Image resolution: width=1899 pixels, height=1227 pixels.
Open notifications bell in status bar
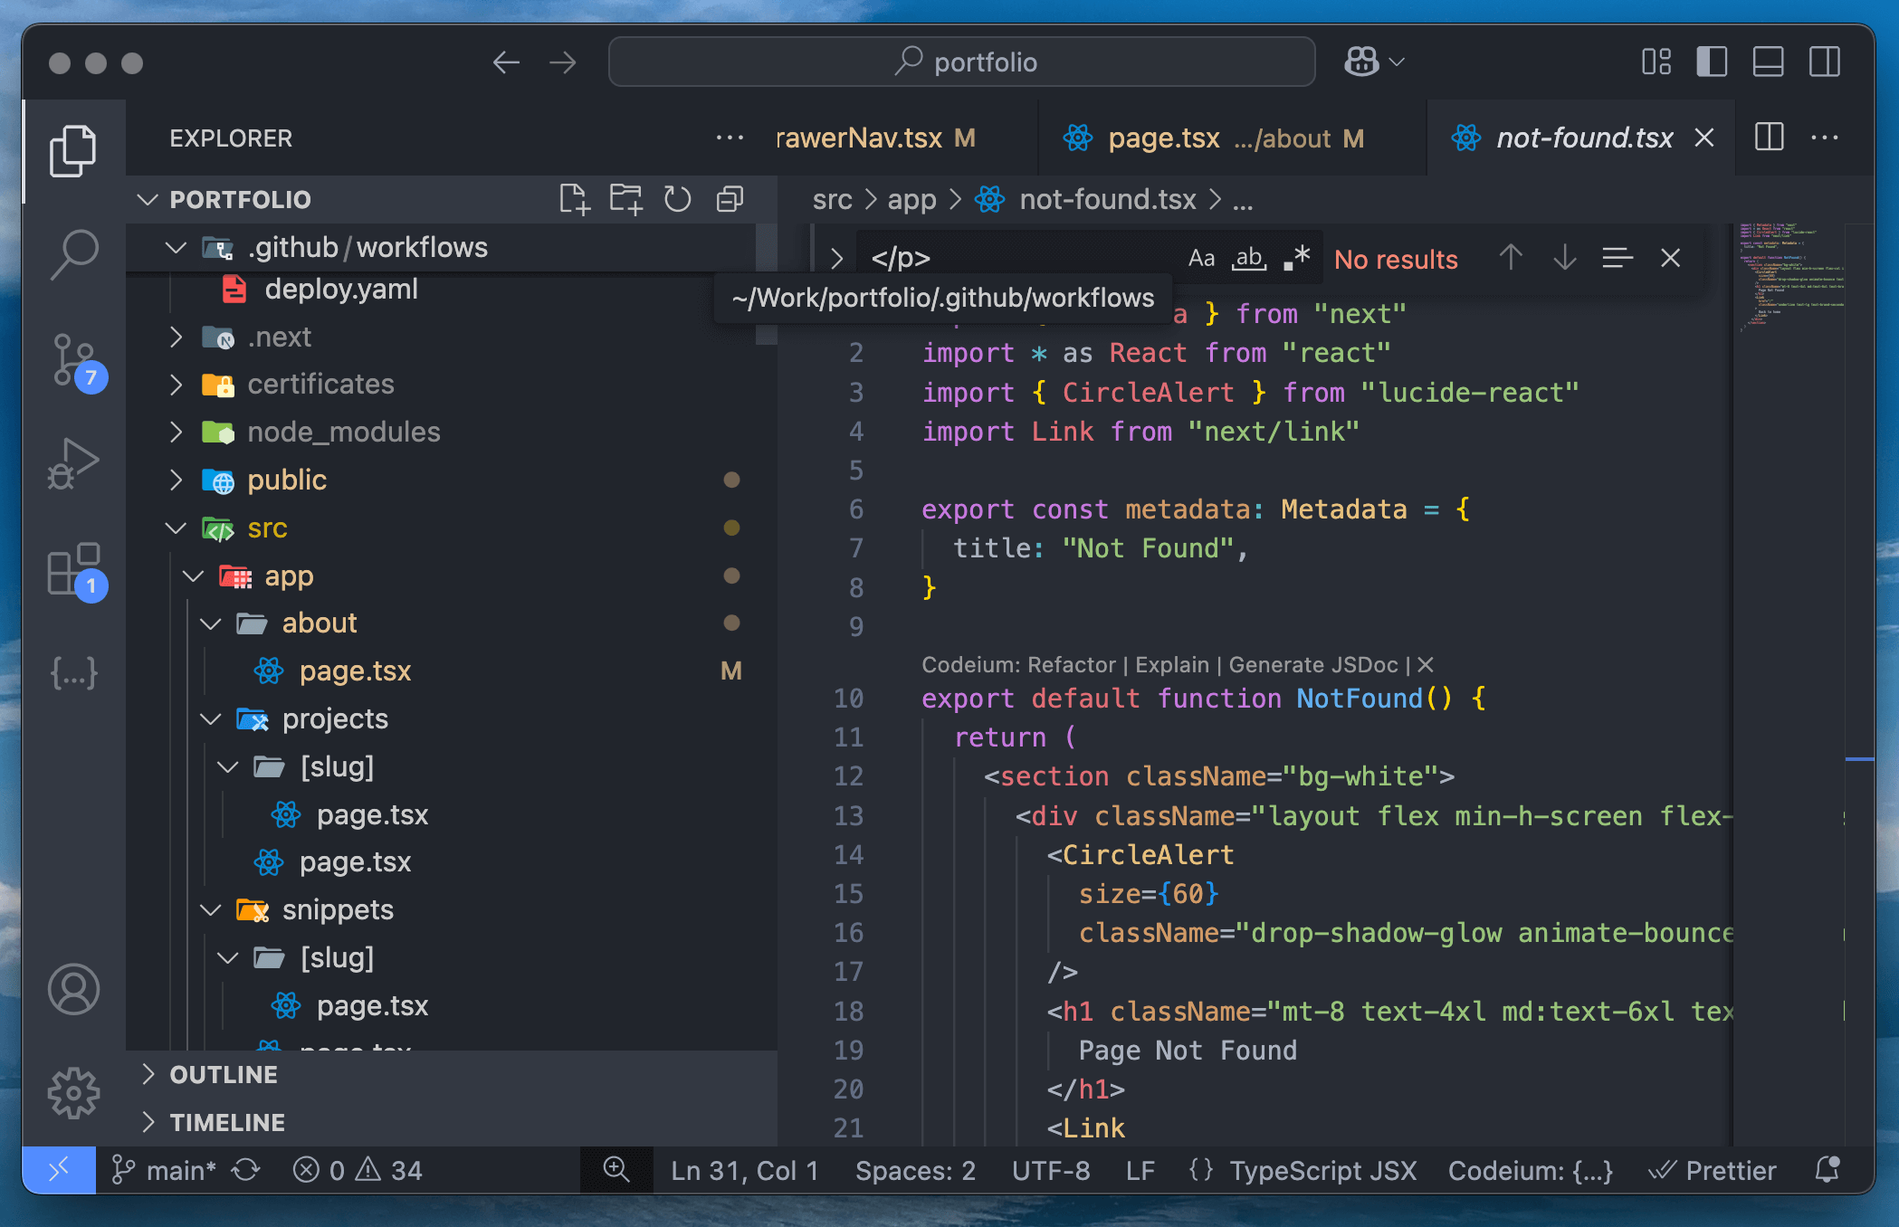click(1827, 1170)
